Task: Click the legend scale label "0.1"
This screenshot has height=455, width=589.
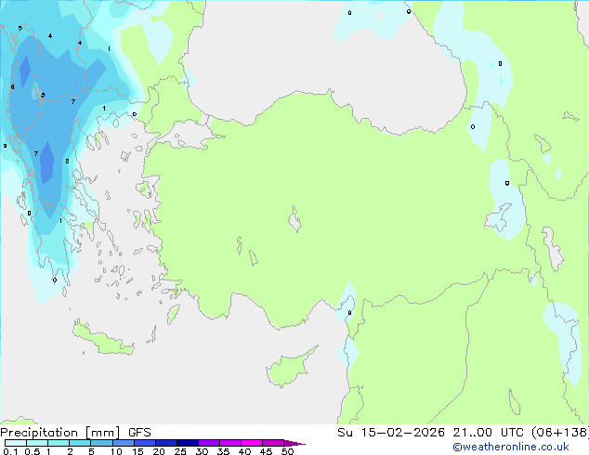Action: [10, 451]
